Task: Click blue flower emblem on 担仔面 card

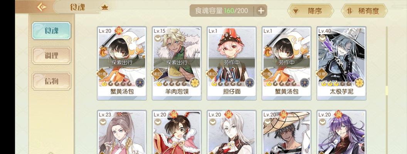Action: (x=250, y=83)
